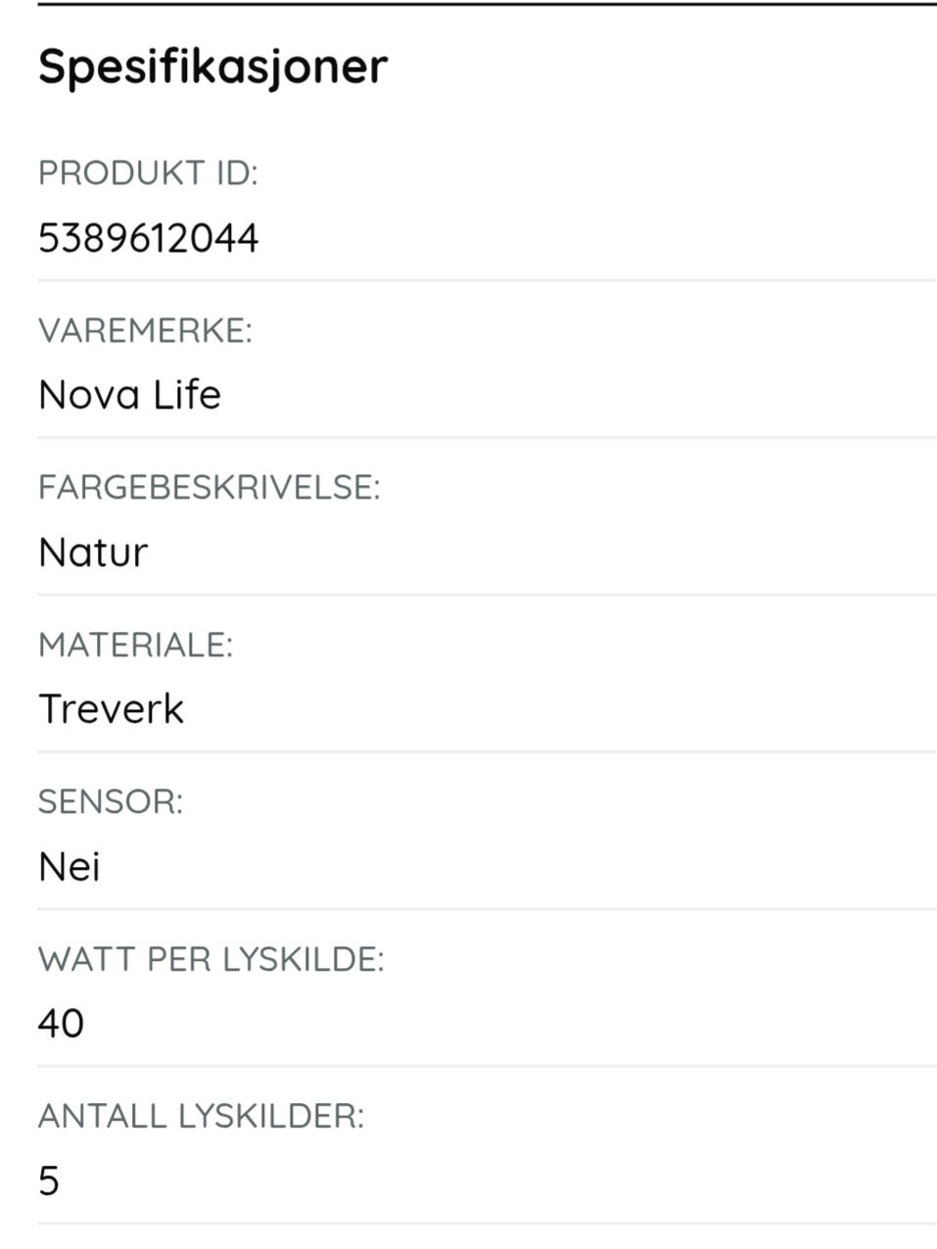The image size is (937, 1249).
Task: Click the PRODUKT ID label
Action: pyautogui.click(x=148, y=173)
